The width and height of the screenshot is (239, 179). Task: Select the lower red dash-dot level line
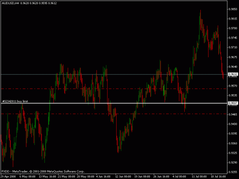114,114
